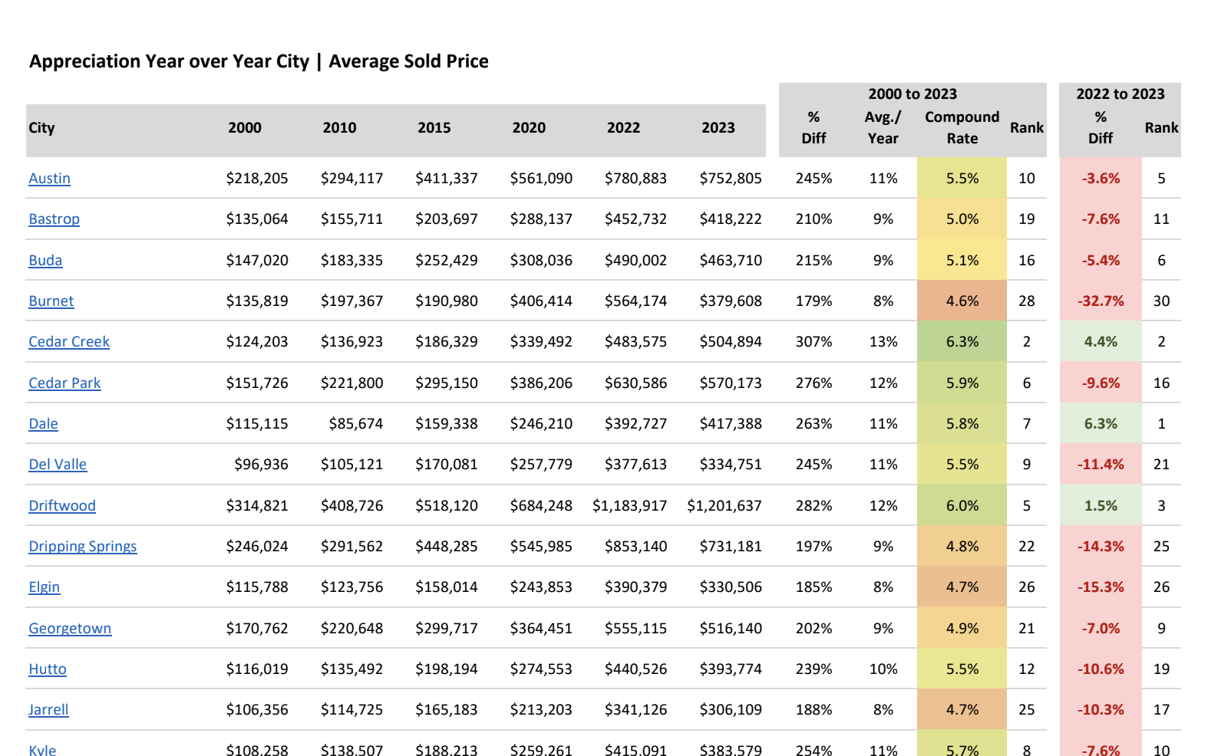Select Del Valle's -11.4% difference cell
The image size is (1208, 756).
[x=1101, y=465]
